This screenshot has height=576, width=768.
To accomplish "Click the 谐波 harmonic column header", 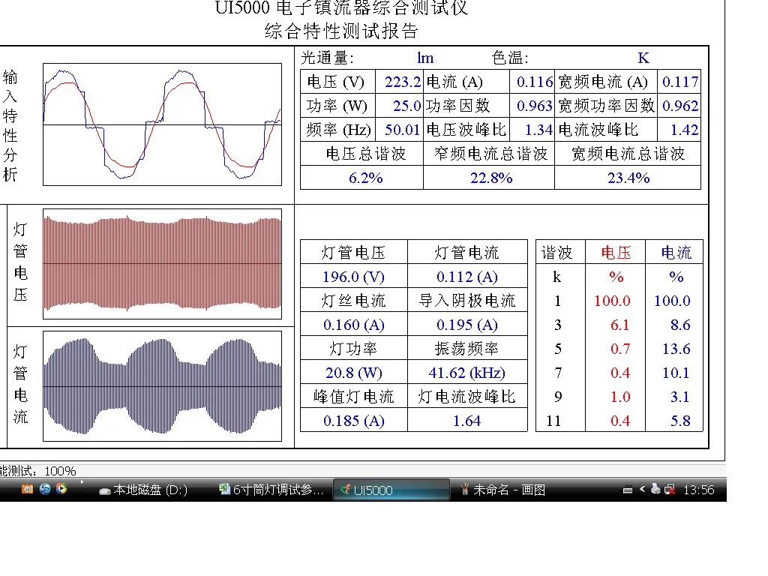I will coord(557,253).
